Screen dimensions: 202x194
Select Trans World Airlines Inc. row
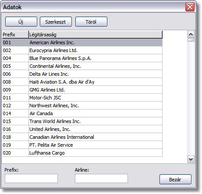[x=82, y=121]
